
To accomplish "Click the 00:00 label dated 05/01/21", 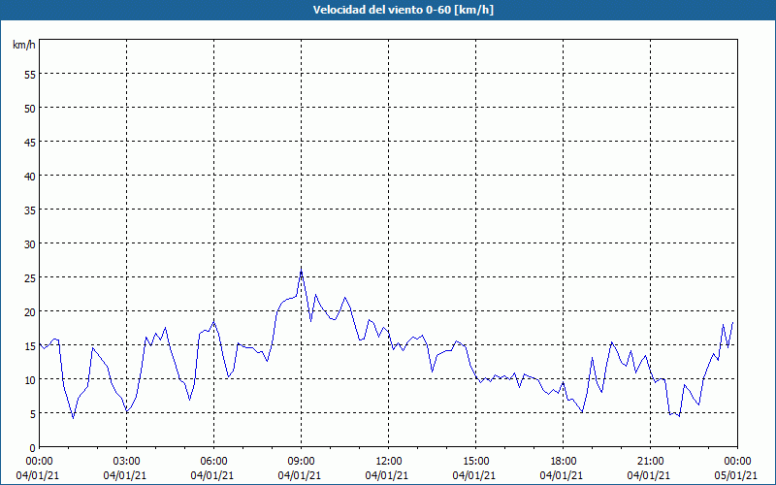I will coord(737,462).
